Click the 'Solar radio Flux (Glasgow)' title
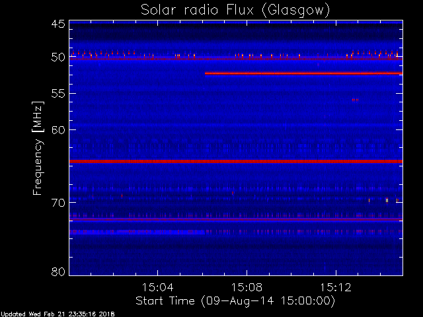Viewport: 423px width, 317px height. (x=235, y=11)
